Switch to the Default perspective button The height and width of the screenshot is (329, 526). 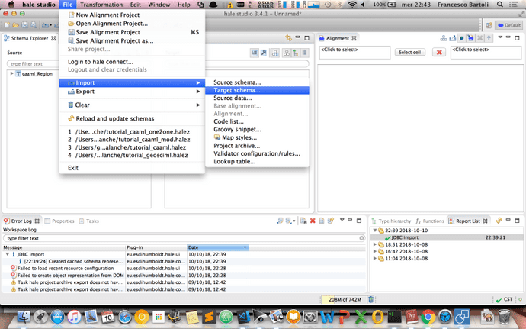coord(508,24)
